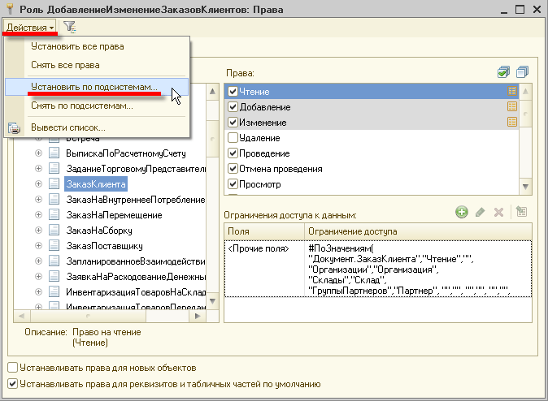Open restriction templates icon beside delete

click(x=521, y=212)
